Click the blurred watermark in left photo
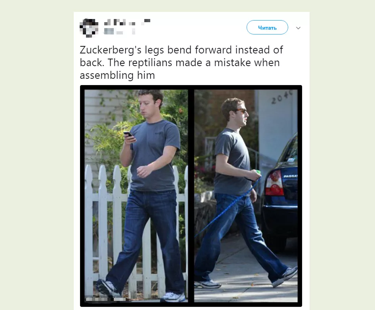The image size is (375, 310). [106, 299]
